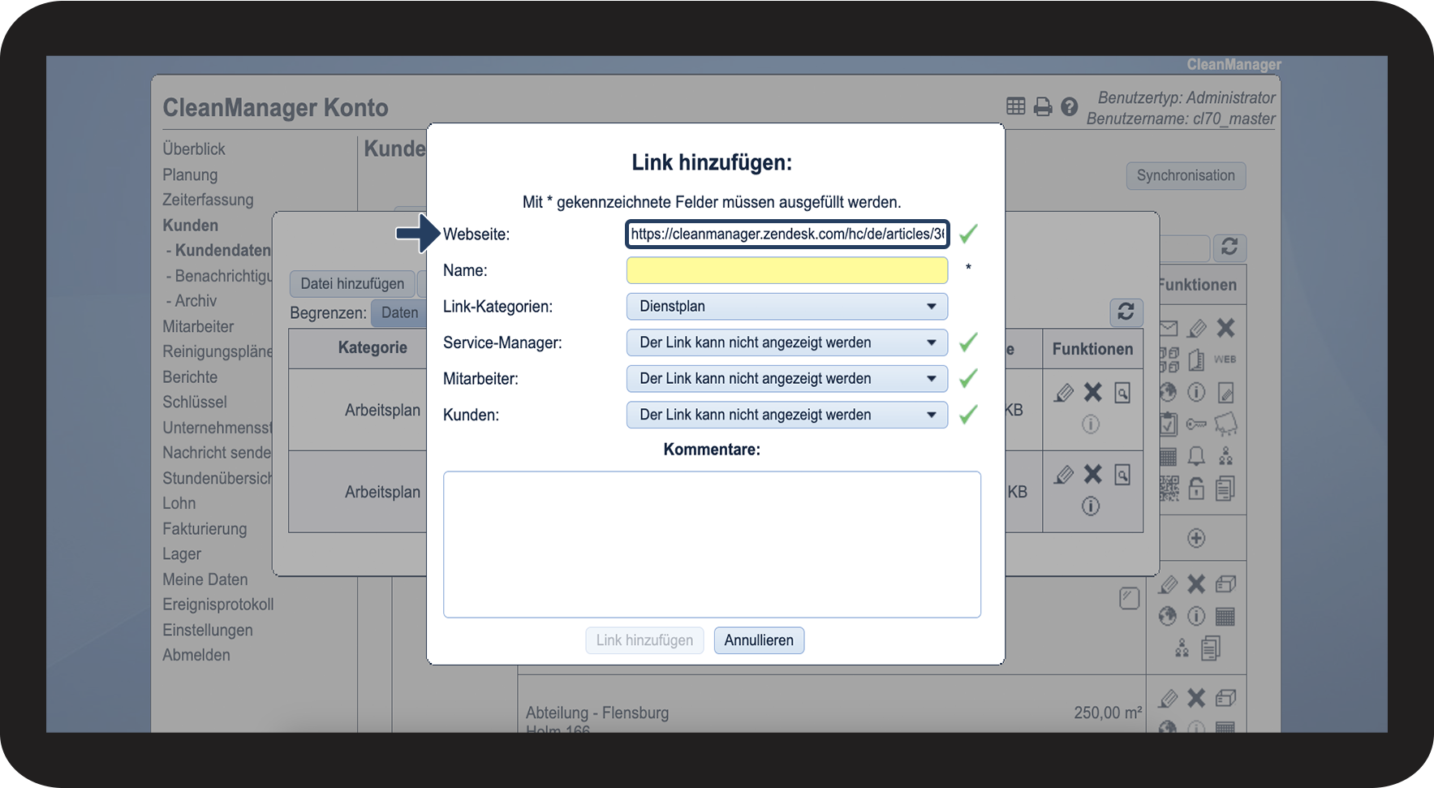Show info for the second Arbeitsplan file
This screenshot has height=788, width=1434.
(x=1091, y=506)
